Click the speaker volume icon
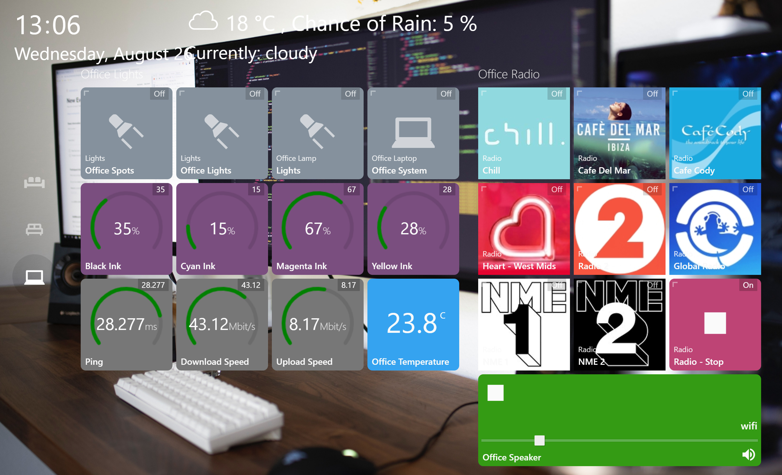Image resolution: width=782 pixels, height=475 pixels. click(748, 454)
